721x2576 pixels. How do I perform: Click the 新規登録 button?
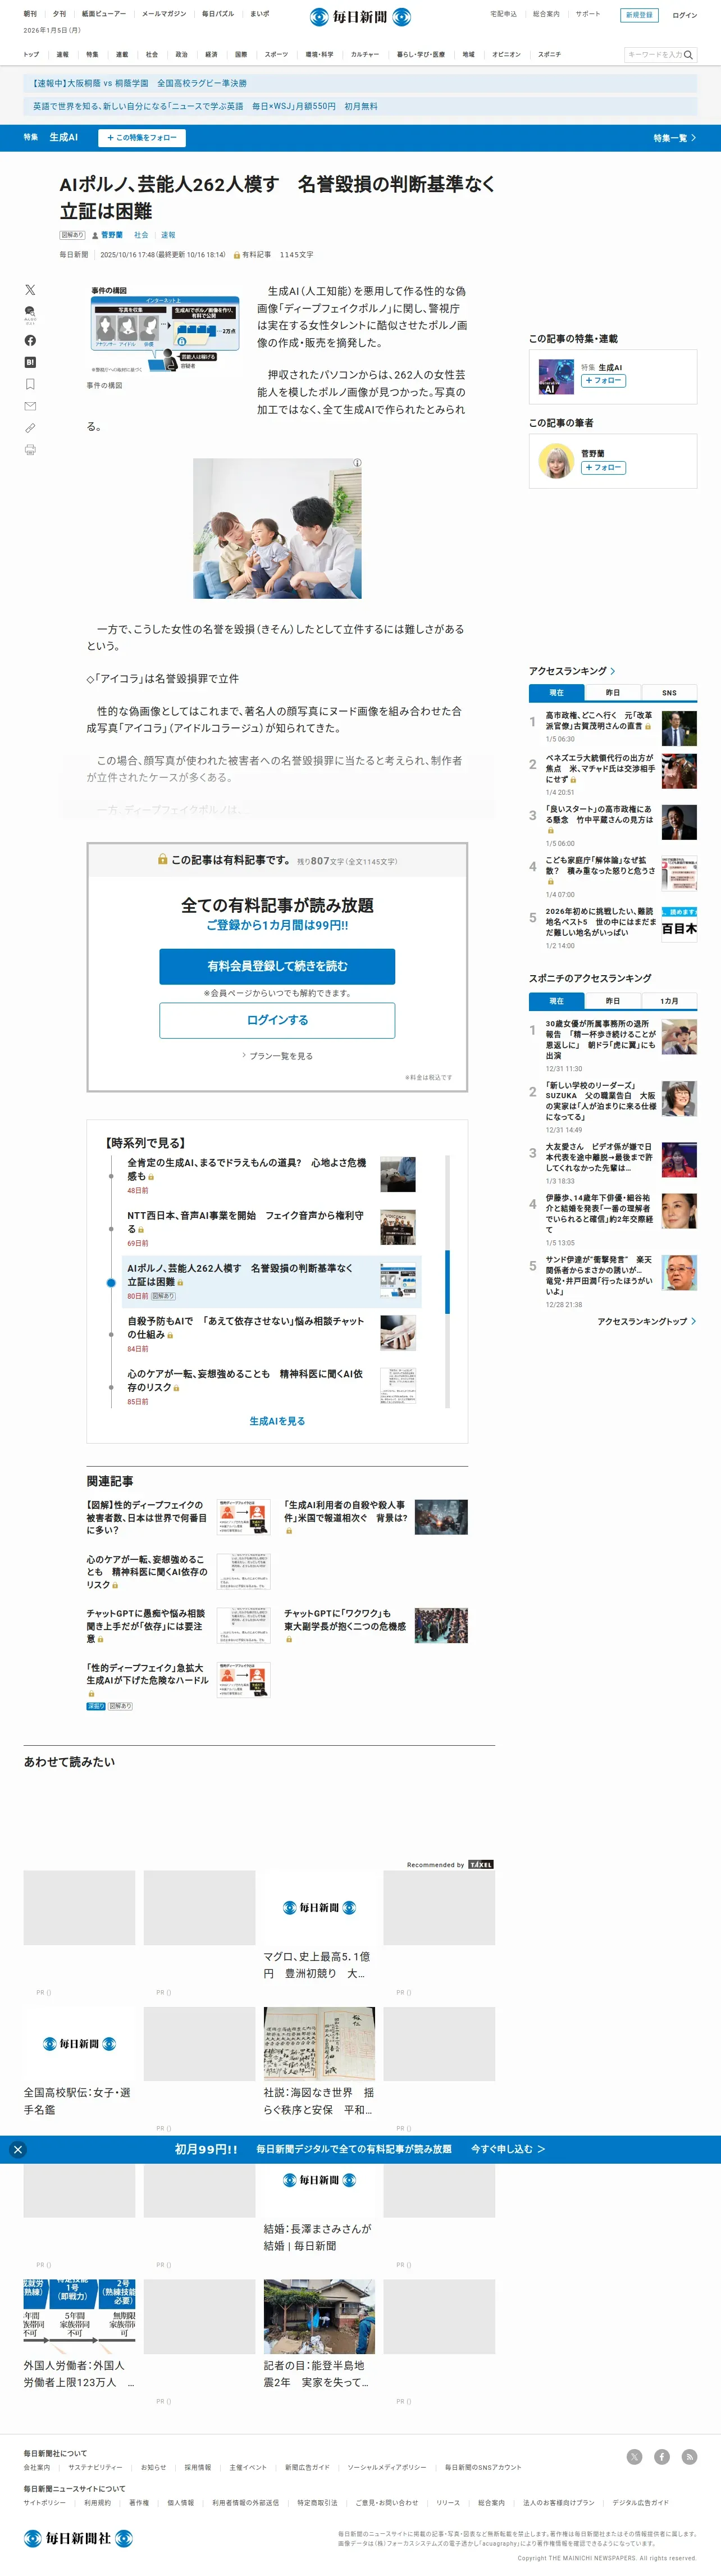(x=639, y=15)
